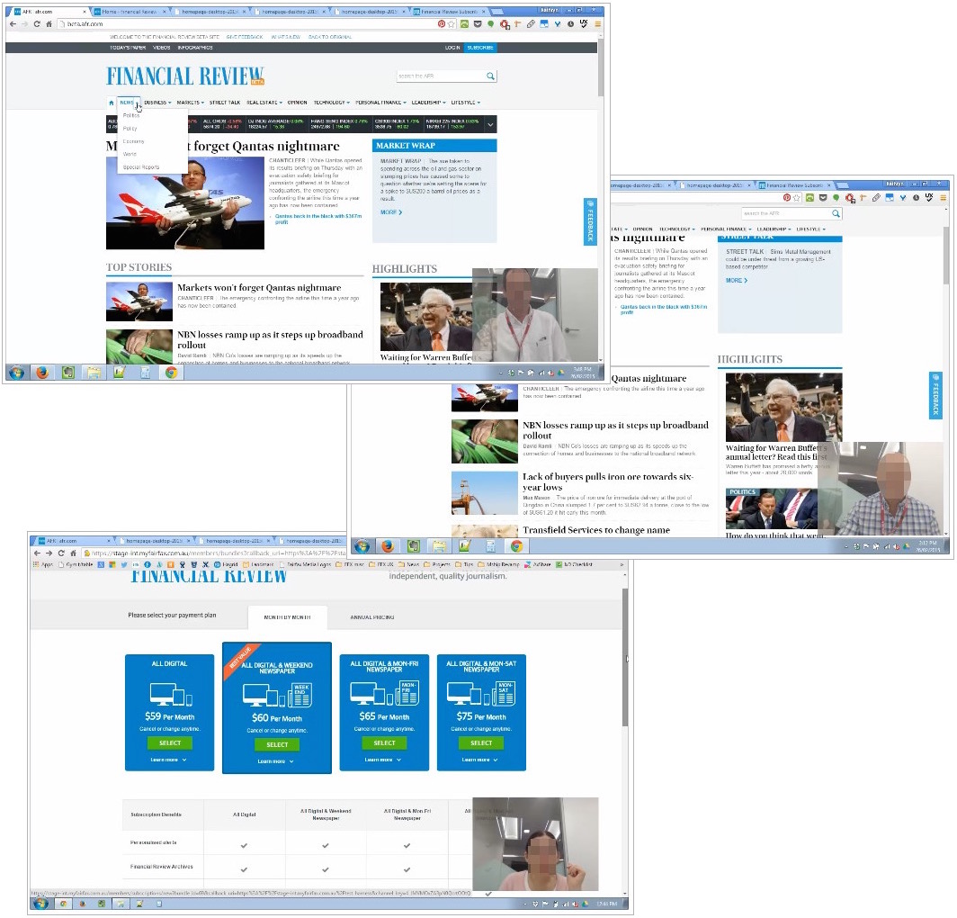Open 'NBN losses ramp up' headline, middle-right window
957x918 pixels.
pos(615,430)
